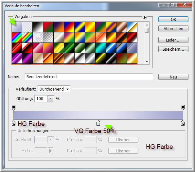Click the OK button
This screenshot has height=172, width=195.
(x=173, y=20)
